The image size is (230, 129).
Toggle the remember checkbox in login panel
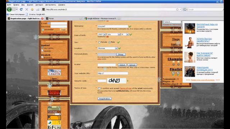43,29
